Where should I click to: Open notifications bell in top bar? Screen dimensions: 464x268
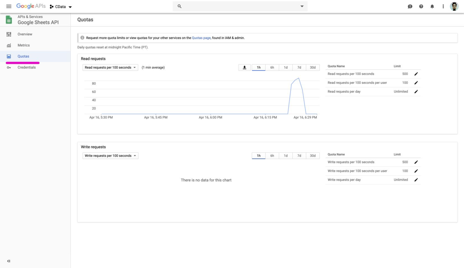point(432,6)
